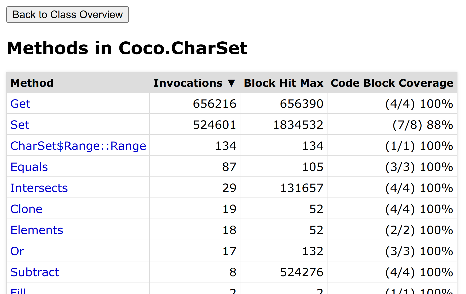466x294 pixels.
Task: Select the invocations value 17
Action: click(x=229, y=251)
